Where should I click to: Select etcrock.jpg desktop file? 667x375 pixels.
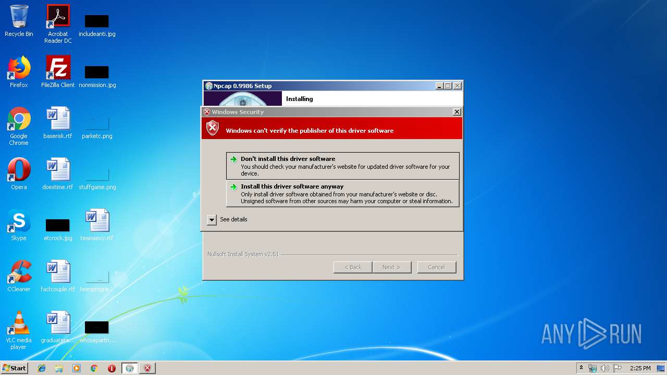tap(58, 230)
